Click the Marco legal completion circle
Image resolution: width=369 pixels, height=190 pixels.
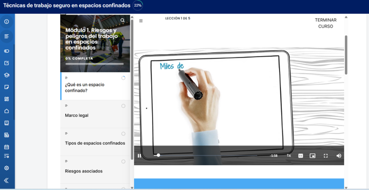(123, 106)
